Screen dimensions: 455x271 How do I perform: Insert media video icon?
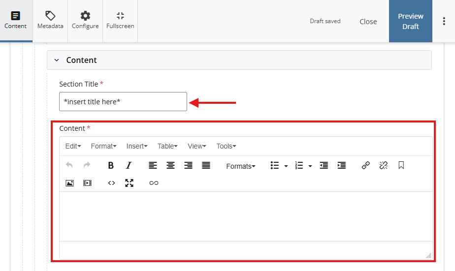87,183
